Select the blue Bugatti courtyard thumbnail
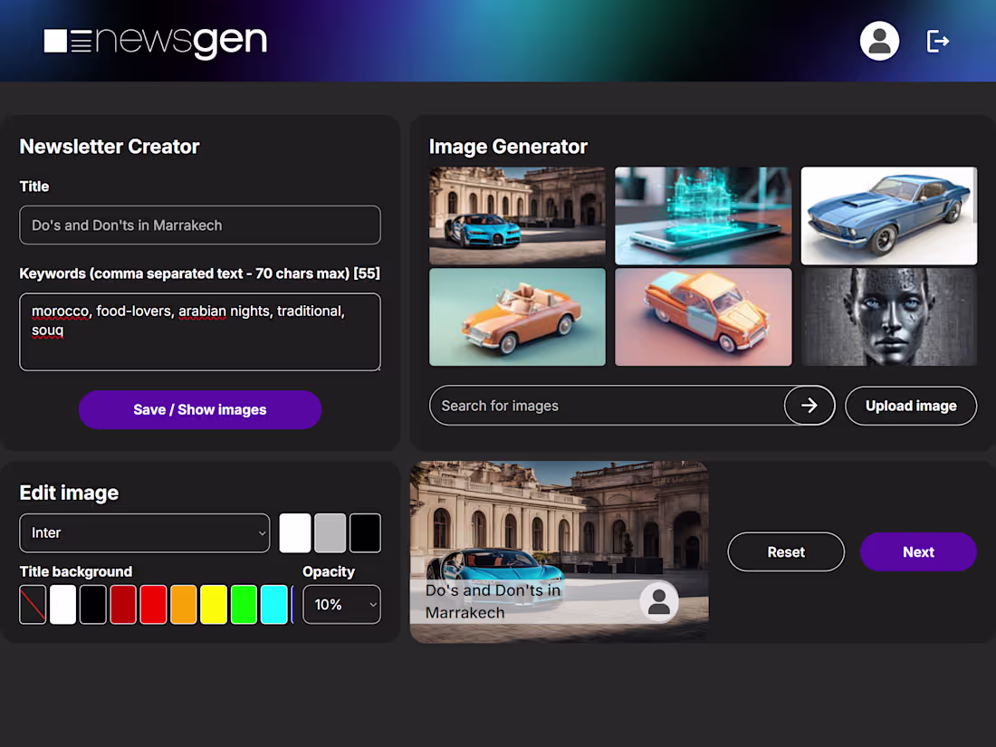Screen dimensions: 996x747 click(517, 215)
